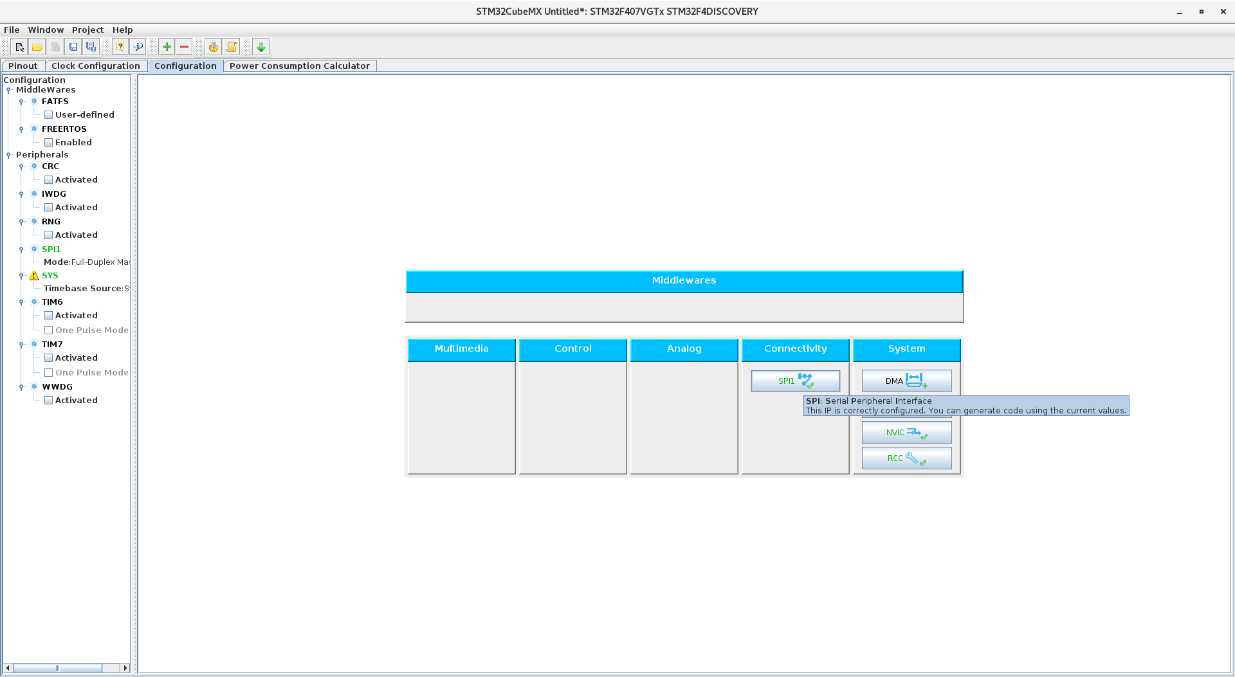This screenshot has width=1235, height=677.
Task: Click the chip icon beside SPI1
Action: pyautogui.click(x=34, y=249)
